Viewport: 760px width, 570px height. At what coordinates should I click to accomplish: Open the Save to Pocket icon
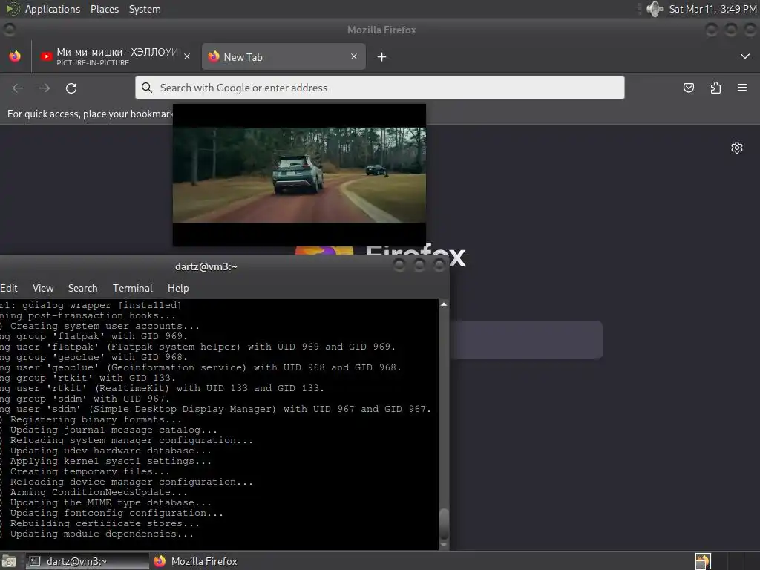(688, 88)
